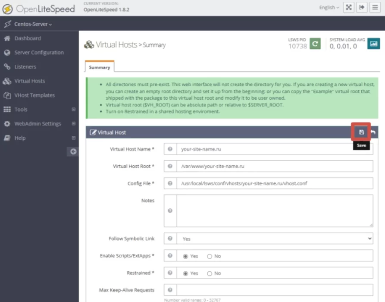Click help icon for Restrained
The height and width of the screenshot is (302, 385).
coord(170,273)
